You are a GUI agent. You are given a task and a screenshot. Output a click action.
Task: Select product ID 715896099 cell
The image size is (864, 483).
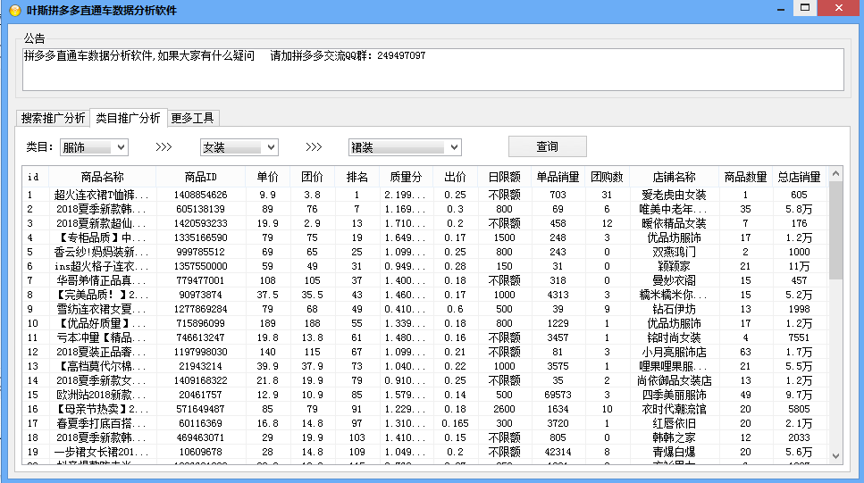click(200, 323)
